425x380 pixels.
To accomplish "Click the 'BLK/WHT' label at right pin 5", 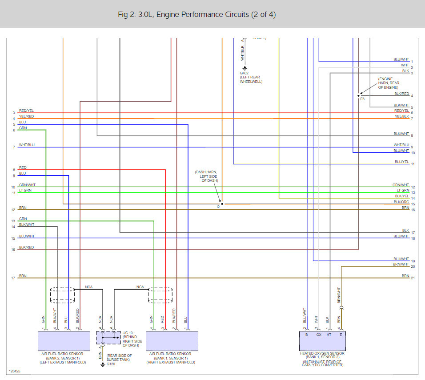I will pyautogui.click(x=401, y=105).
